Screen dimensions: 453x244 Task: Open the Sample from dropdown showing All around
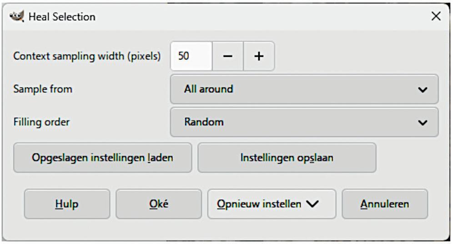coord(304,89)
